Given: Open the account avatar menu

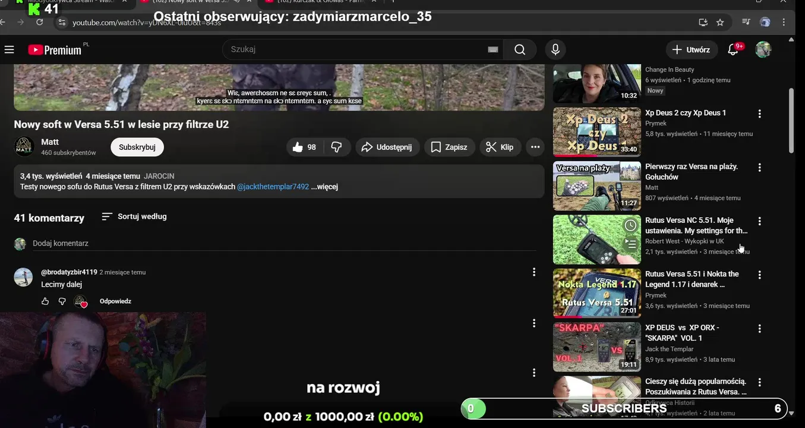Looking at the screenshot, I should tap(763, 49).
